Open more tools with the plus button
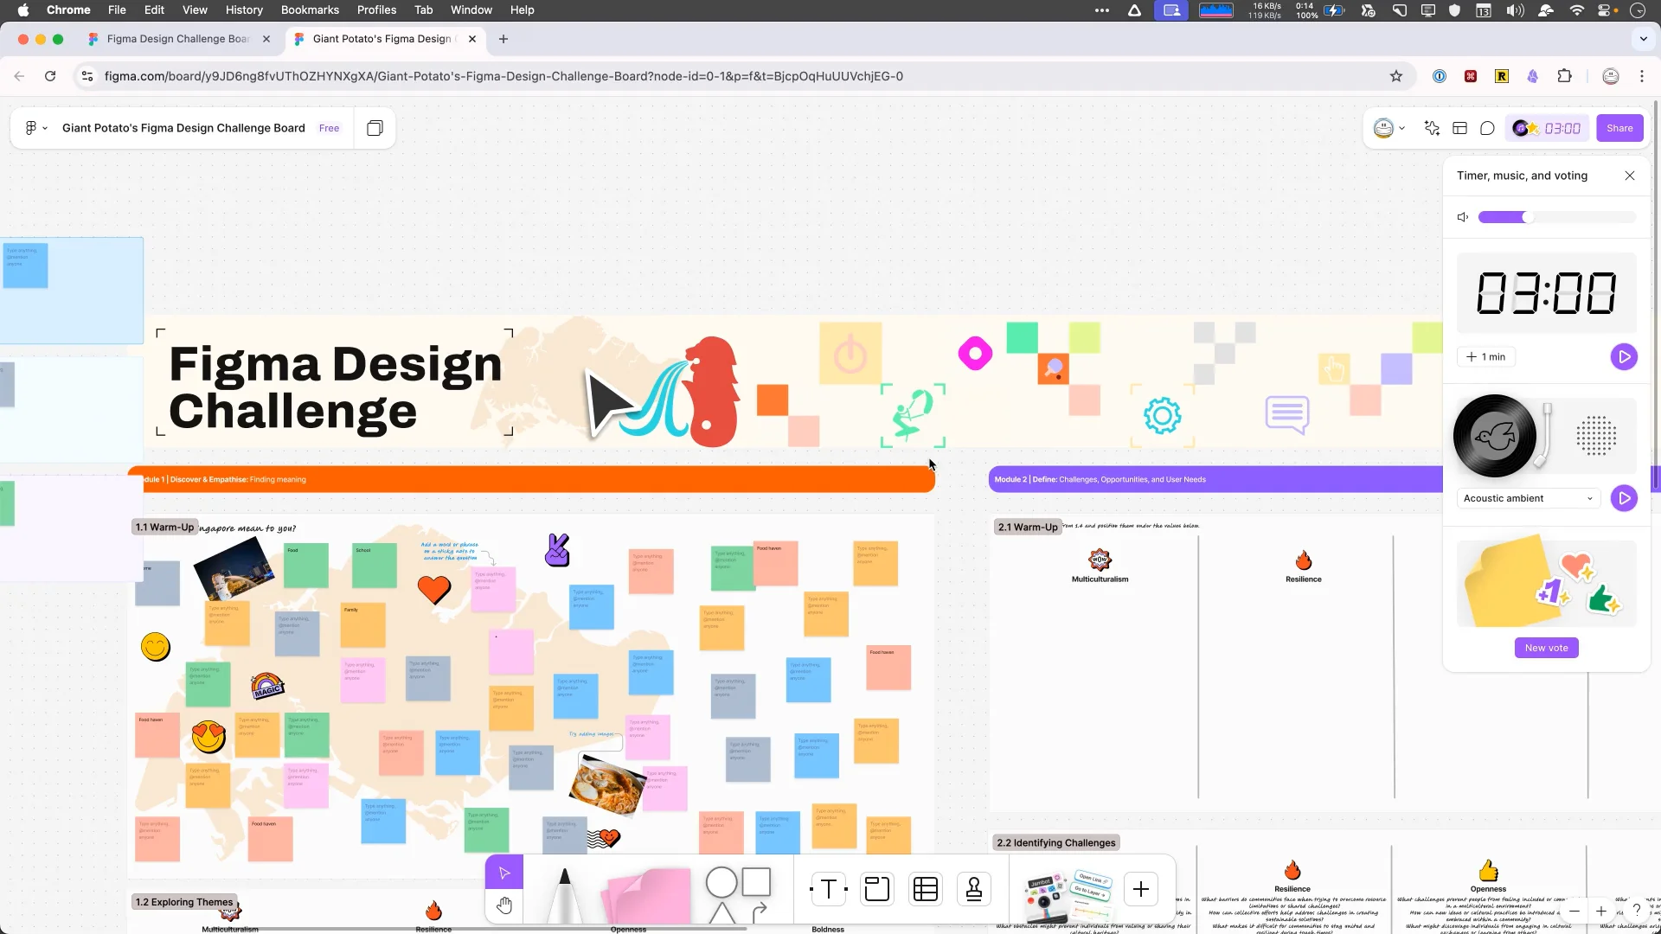This screenshot has height=934, width=1661. [1141, 889]
